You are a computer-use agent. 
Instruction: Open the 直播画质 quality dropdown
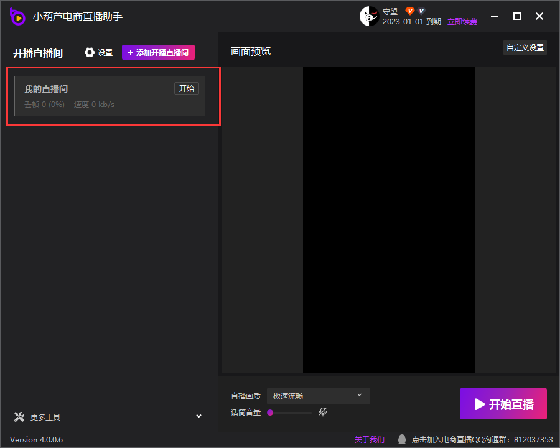coord(318,396)
